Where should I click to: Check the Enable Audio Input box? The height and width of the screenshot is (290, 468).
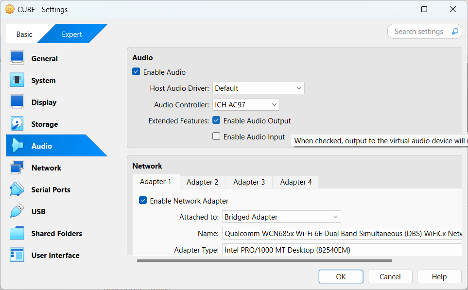coord(217,136)
